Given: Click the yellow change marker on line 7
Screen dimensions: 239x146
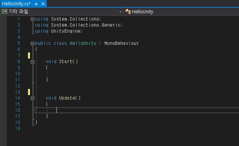Looking at the screenshot, I should [29, 56].
